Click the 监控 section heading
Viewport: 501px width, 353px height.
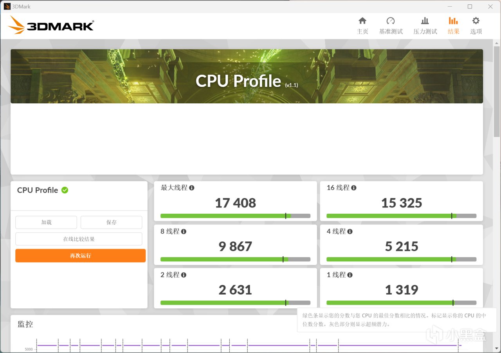(25, 324)
